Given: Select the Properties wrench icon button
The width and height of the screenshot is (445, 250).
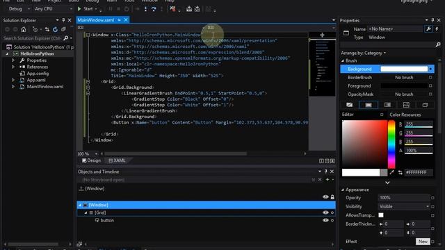Looking at the screenshot, I should tap(428, 29).
